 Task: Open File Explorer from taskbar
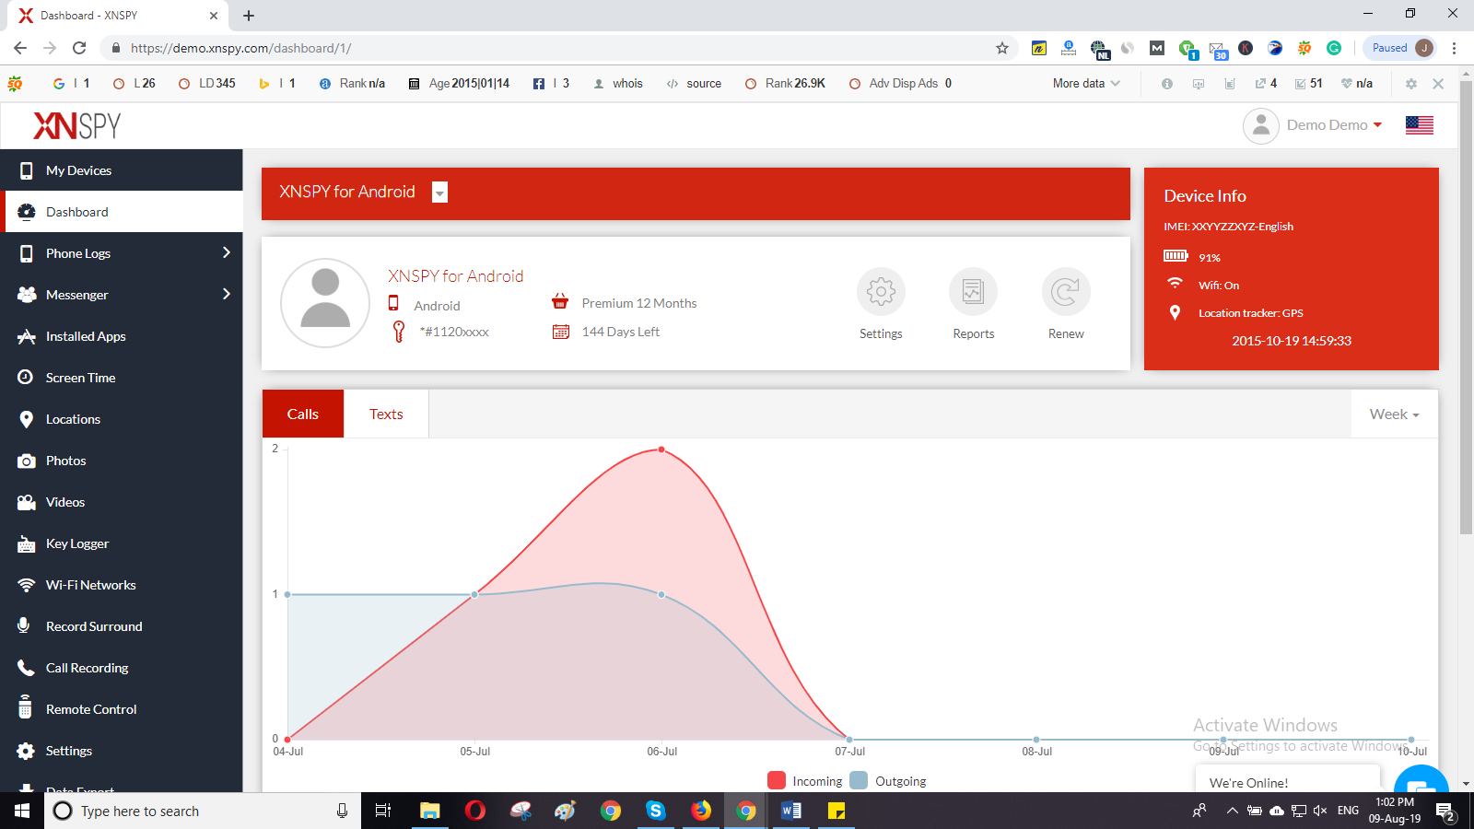(x=429, y=811)
